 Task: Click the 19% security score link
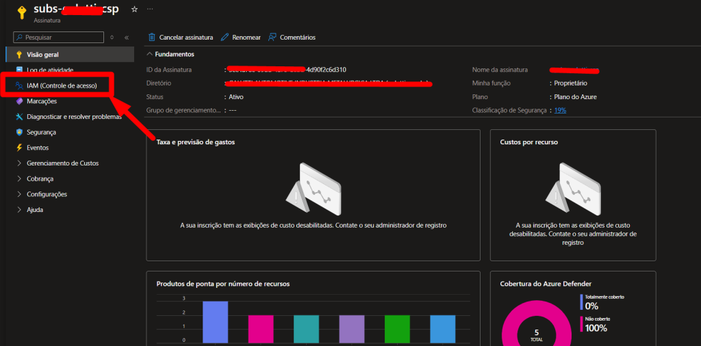click(560, 110)
